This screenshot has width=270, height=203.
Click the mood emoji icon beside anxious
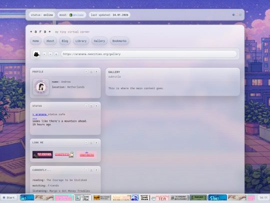[x=71, y=15]
